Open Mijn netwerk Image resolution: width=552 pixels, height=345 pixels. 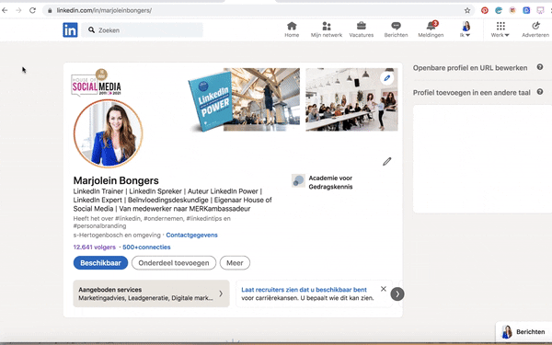(x=327, y=29)
